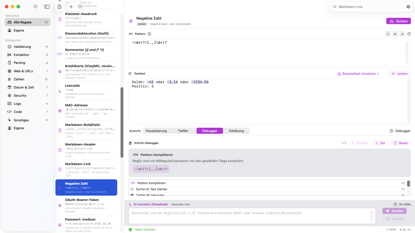Open Pattern help question mark icon
This screenshot has height=233, width=415.
tap(149, 34)
